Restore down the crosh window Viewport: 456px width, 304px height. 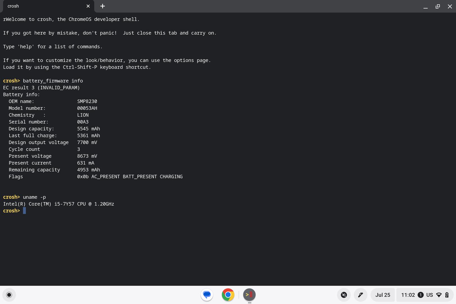[438, 6]
